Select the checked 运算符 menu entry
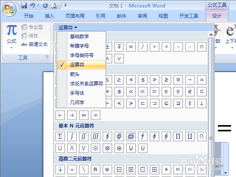The width and height of the screenshot is (236, 177). pyautogui.click(x=81, y=65)
